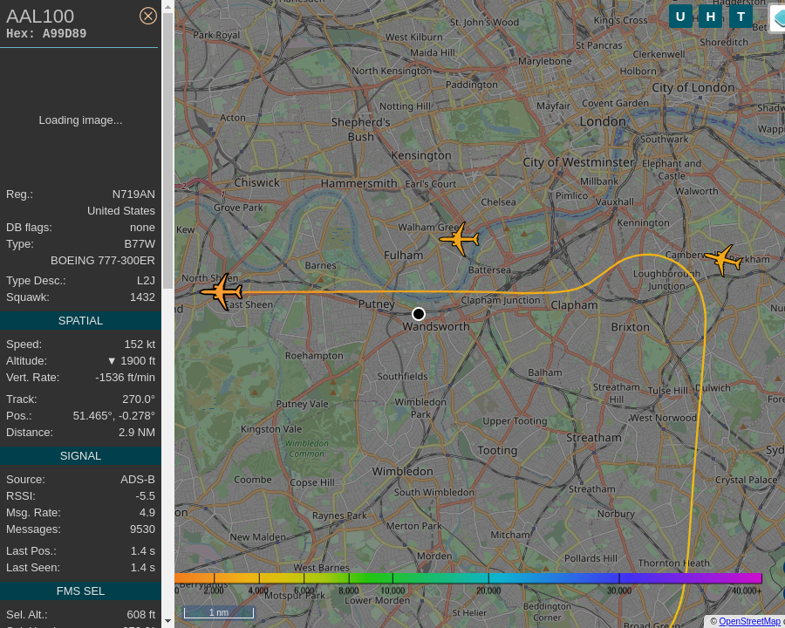
Task: Click the Type Desc. value L2J
Action: pyautogui.click(x=146, y=281)
